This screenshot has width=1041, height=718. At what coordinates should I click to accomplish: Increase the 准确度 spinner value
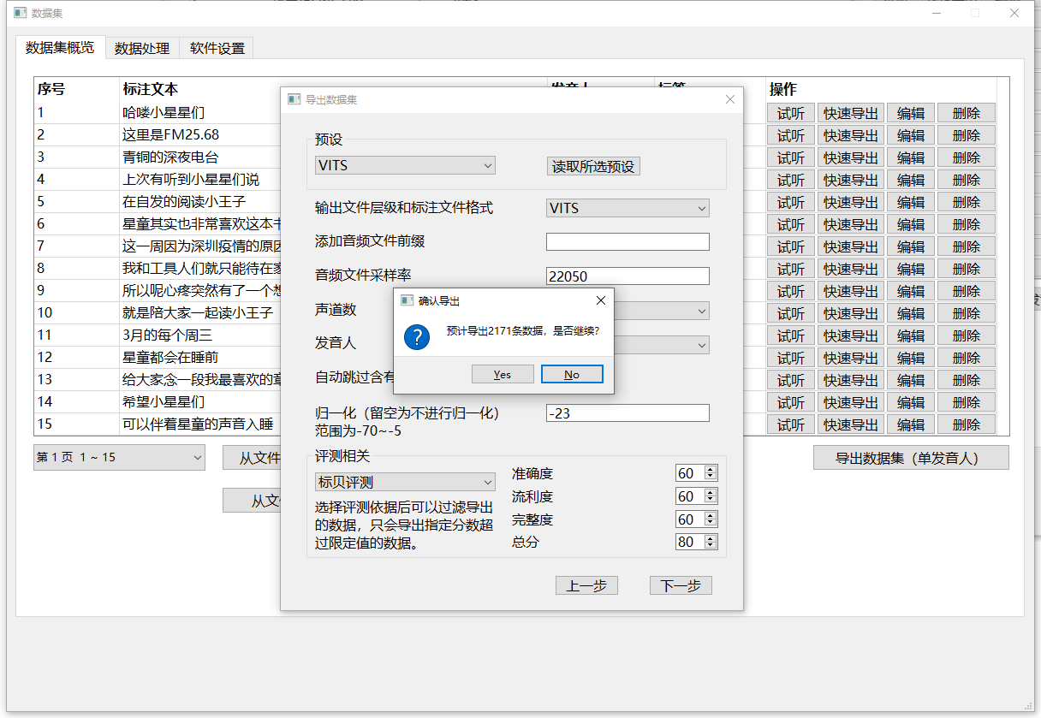coord(710,470)
